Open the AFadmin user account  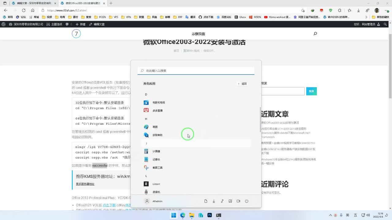tap(154, 201)
